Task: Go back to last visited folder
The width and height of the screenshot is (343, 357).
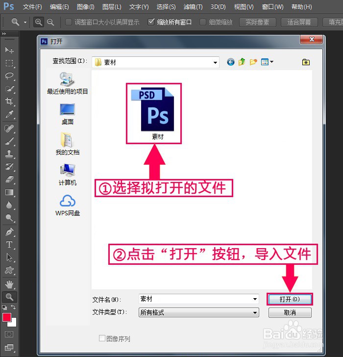Action: click(231, 62)
